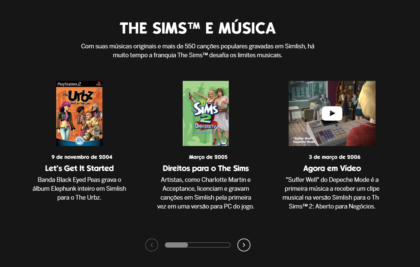Viewport: 420px width, 267px height.
Task: Click the Let's Get It Started heading
Action: pos(79,168)
